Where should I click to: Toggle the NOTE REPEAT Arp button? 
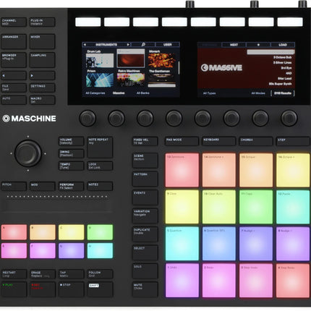(100, 148)
